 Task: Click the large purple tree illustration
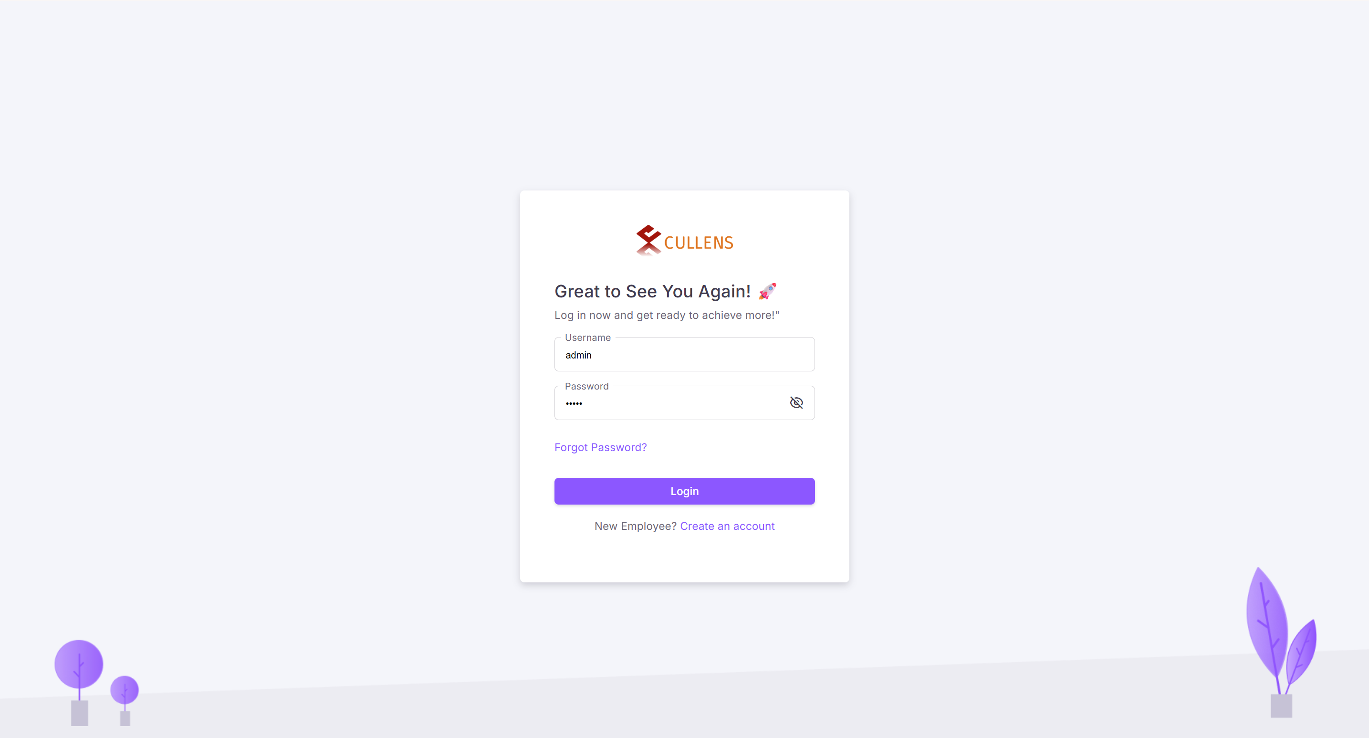coord(79,682)
